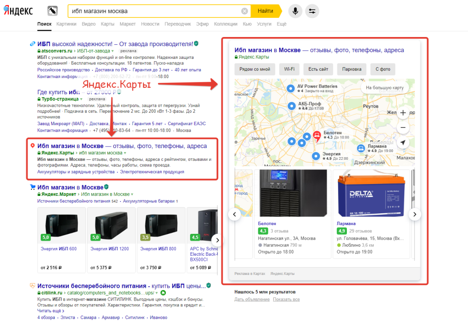Open the Новости tab
Image resolution: width=468 pixels, height=322 pixels.
(150, 24)
